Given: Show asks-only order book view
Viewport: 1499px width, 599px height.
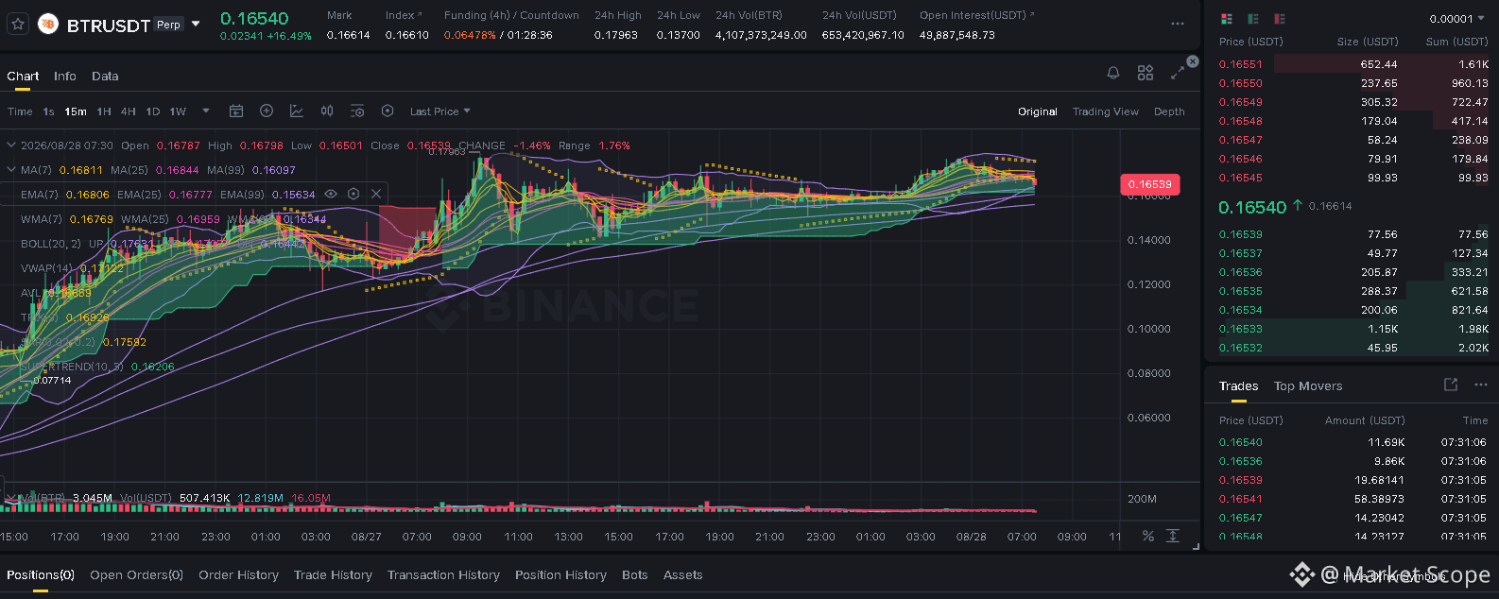Looking at the screenshot, I should pos(1280,18).
